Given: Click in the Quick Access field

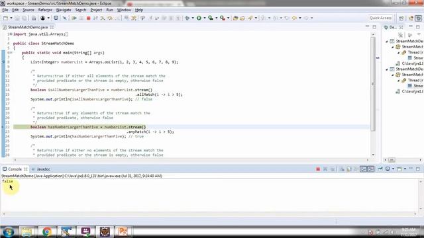Looking at the screenshot, I should coord(380,18).
